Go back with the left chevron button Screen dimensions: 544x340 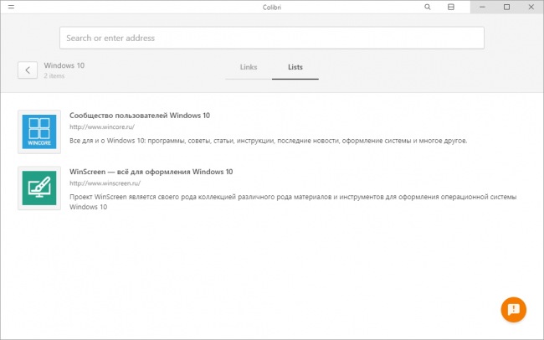[28, 70]
